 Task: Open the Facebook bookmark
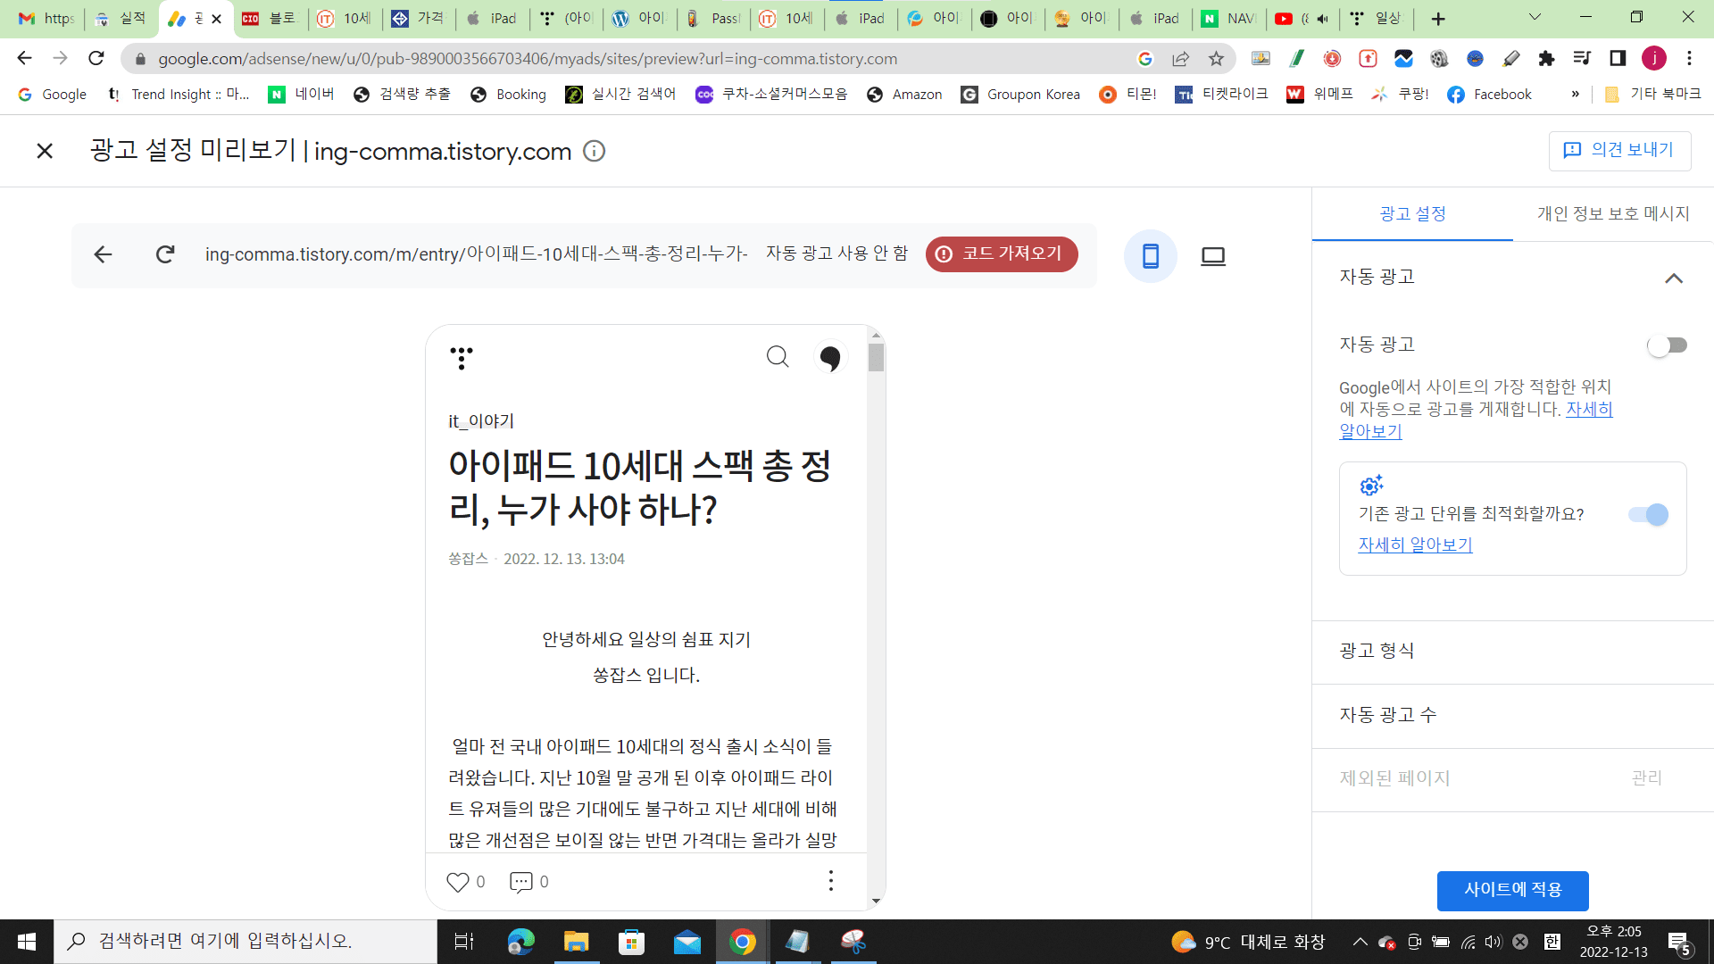click(x=1489, y=95)
